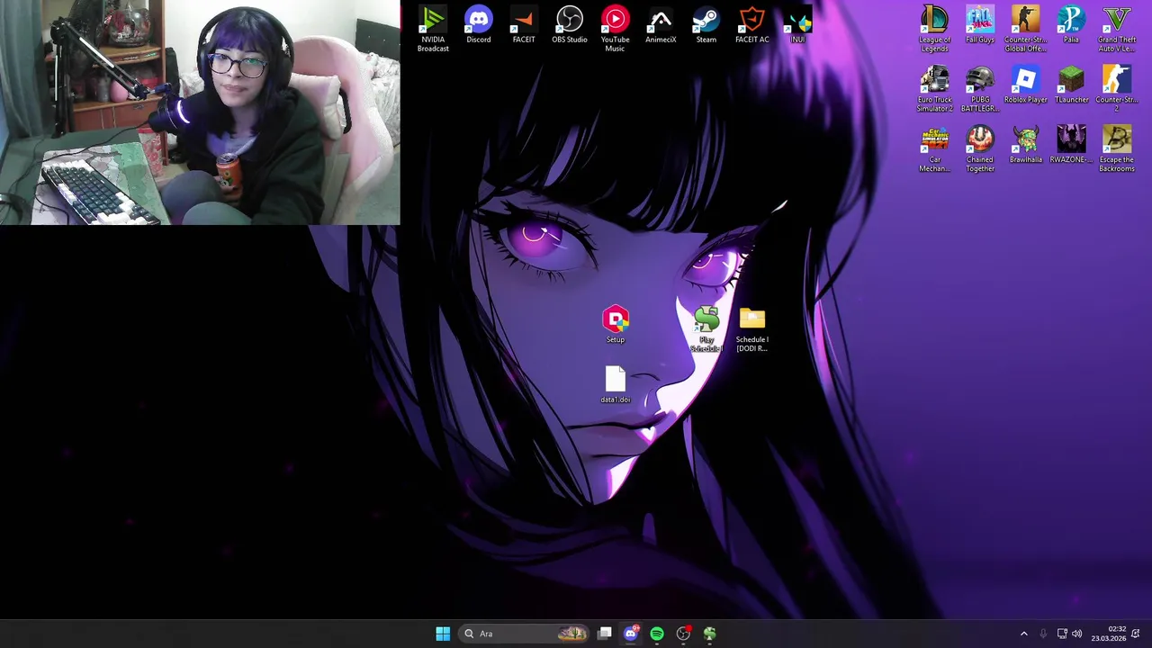Select the Brawlhalla desktop icon
This screenshot has height=648, width=1152.
tap(1026, 146)
